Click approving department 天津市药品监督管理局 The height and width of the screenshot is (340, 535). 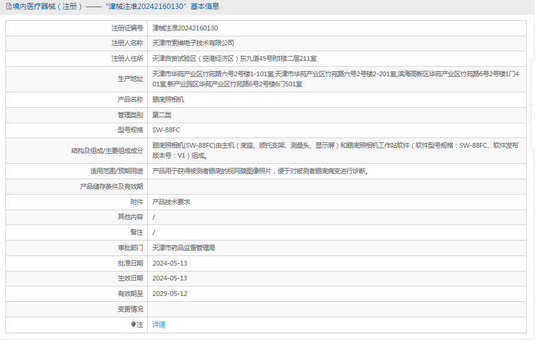tap(183, 248)
